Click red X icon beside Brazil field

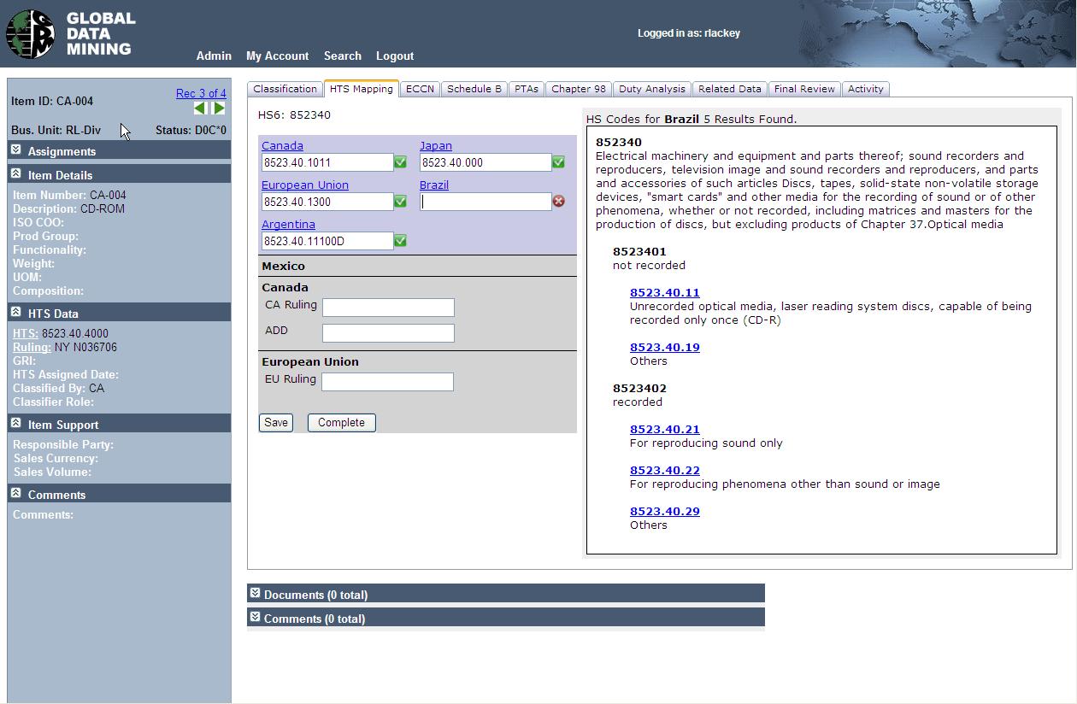coord(558,202)
